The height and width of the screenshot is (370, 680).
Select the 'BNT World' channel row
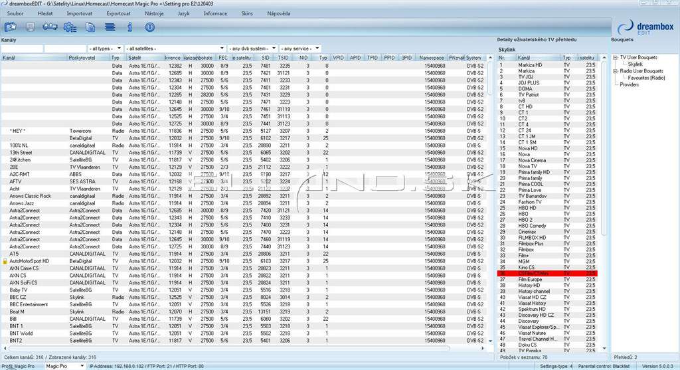pyautogui.click(x=244, y=333)
